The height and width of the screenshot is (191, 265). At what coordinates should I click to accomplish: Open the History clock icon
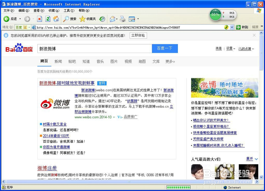[102, 19]
